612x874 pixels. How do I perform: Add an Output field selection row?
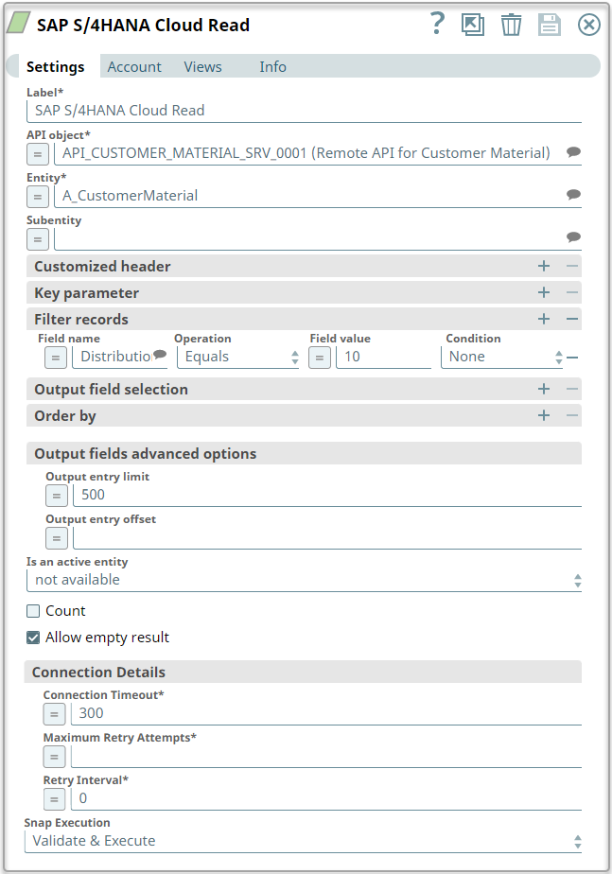click(x=544, y=389)
